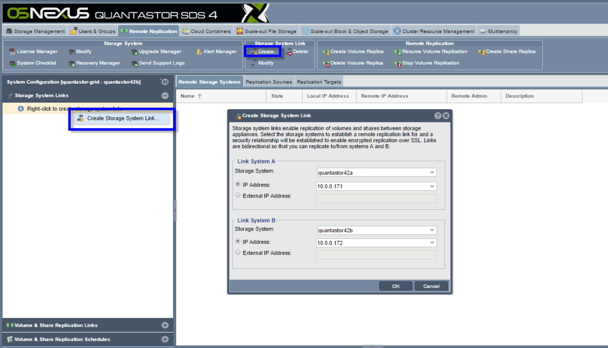The image size is (608, 348).
Task: Click Local IP Address column header
Action: tap(329, 96)
